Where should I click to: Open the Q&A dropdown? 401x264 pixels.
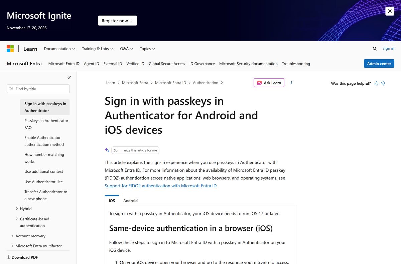pos(127,49)
